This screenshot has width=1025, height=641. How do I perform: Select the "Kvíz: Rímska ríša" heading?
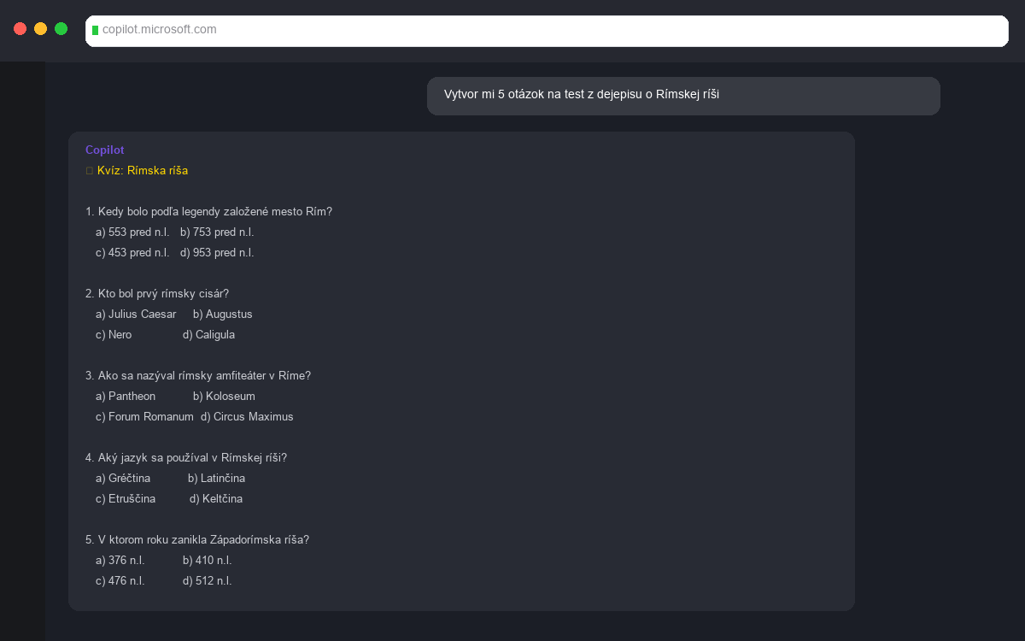142,171
